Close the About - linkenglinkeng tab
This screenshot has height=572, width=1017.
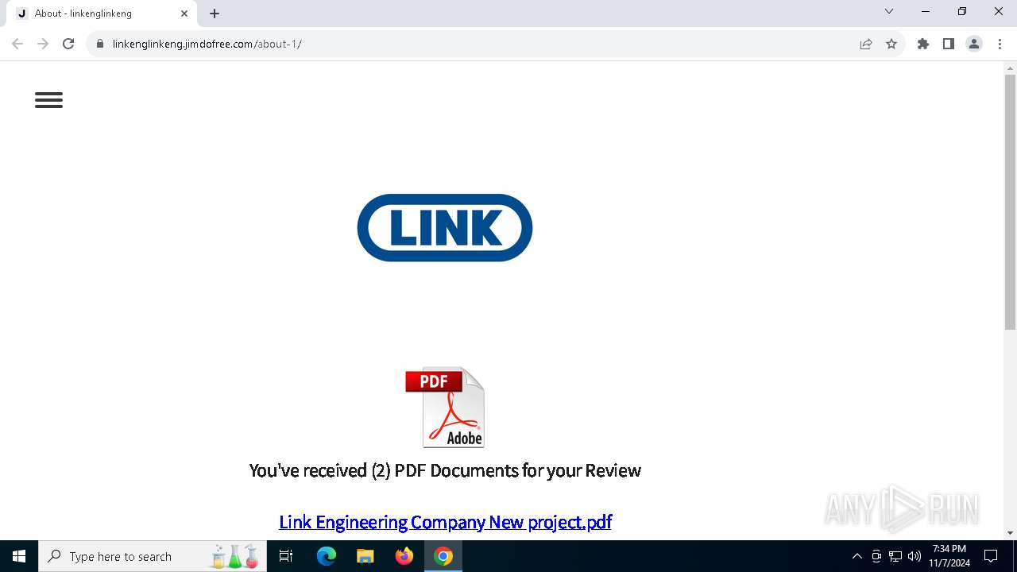point(184,14)
